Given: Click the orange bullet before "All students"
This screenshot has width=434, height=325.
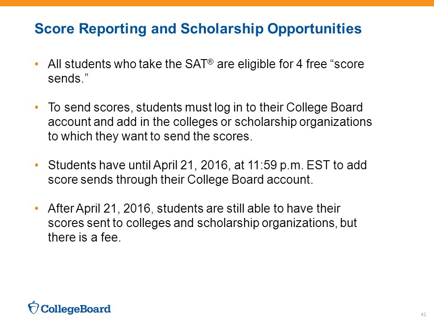Looking at the screenshot, I should pos(37,65).
